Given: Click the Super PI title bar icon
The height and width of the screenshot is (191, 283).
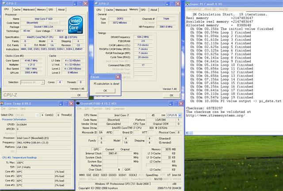Looking at the screenshot, I should click(x=187, y=4).
